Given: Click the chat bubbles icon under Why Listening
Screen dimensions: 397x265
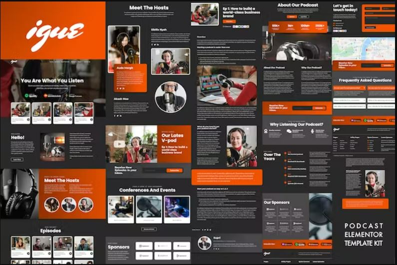Looking at the screenshot, I should (289, 131).
